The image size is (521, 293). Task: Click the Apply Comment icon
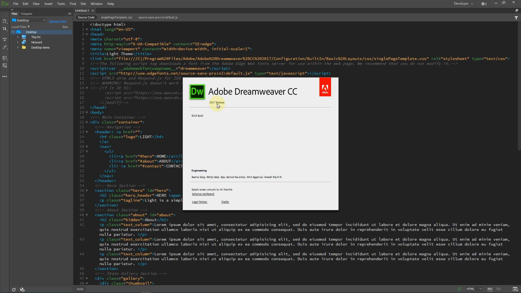(x=5, y=58)
